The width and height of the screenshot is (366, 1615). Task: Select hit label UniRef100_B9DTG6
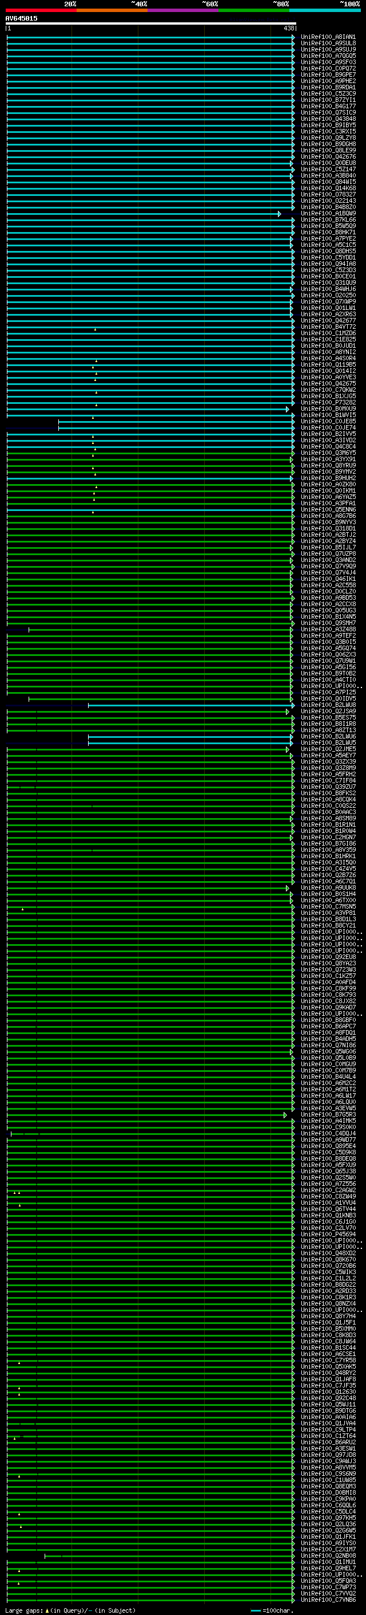(x=328, y=1410)
